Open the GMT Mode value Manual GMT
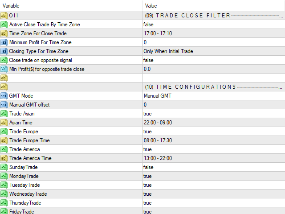Viewport: 285px width, 214px height. coord(214,96)
